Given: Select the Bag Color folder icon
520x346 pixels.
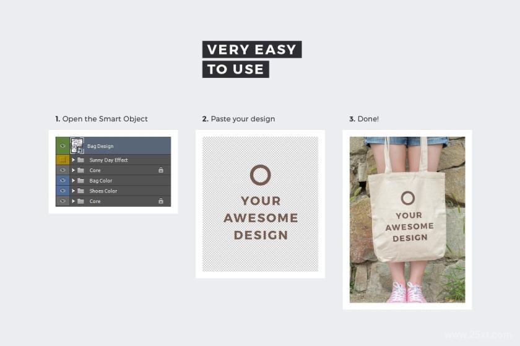Looking at the screenshot, I should tap(80, 181).
